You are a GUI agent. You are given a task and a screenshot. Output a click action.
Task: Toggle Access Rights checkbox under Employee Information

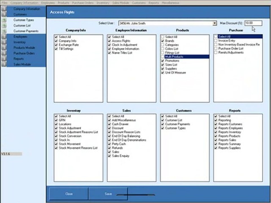click(110, 41)
